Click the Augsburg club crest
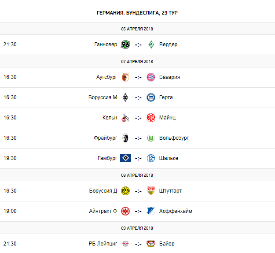 click(125, 77)
